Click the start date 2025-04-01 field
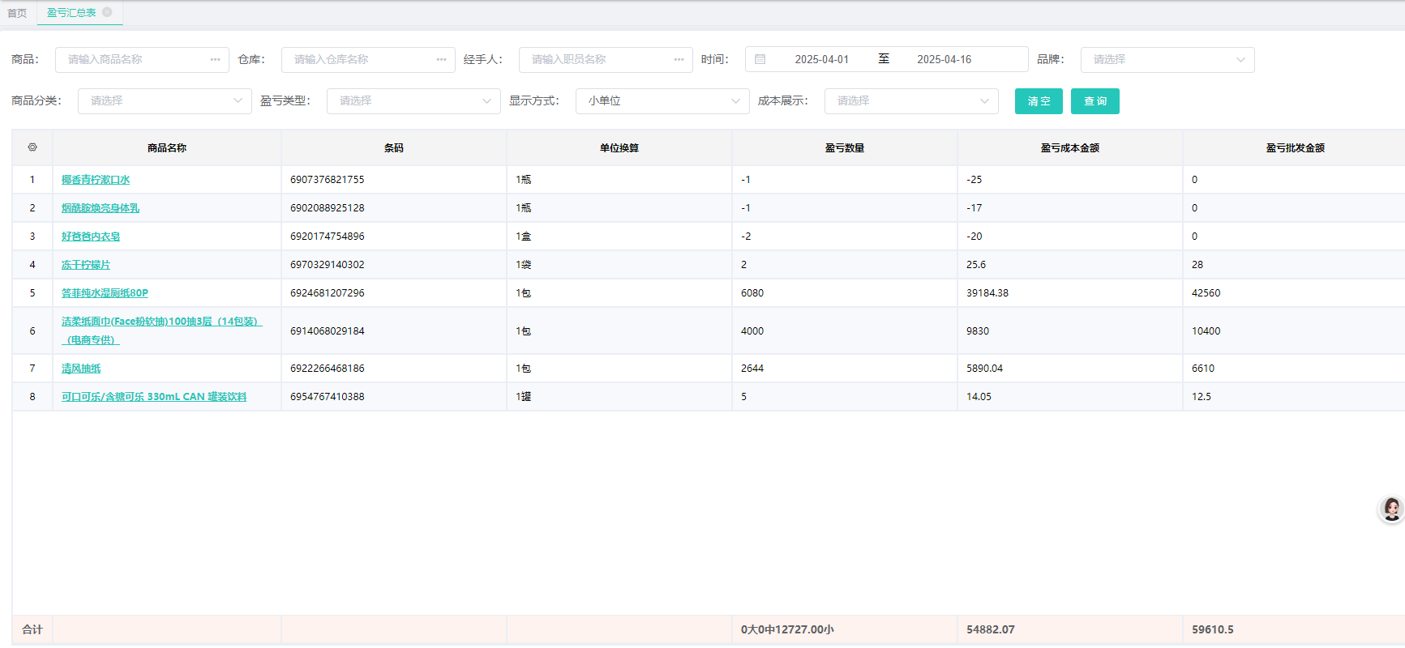The width and height of the screenshot is (1405, 648). 821,60
